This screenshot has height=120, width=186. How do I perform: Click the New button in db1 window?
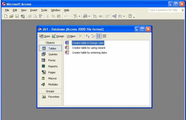pyautogui.click(x=71, y=36)
